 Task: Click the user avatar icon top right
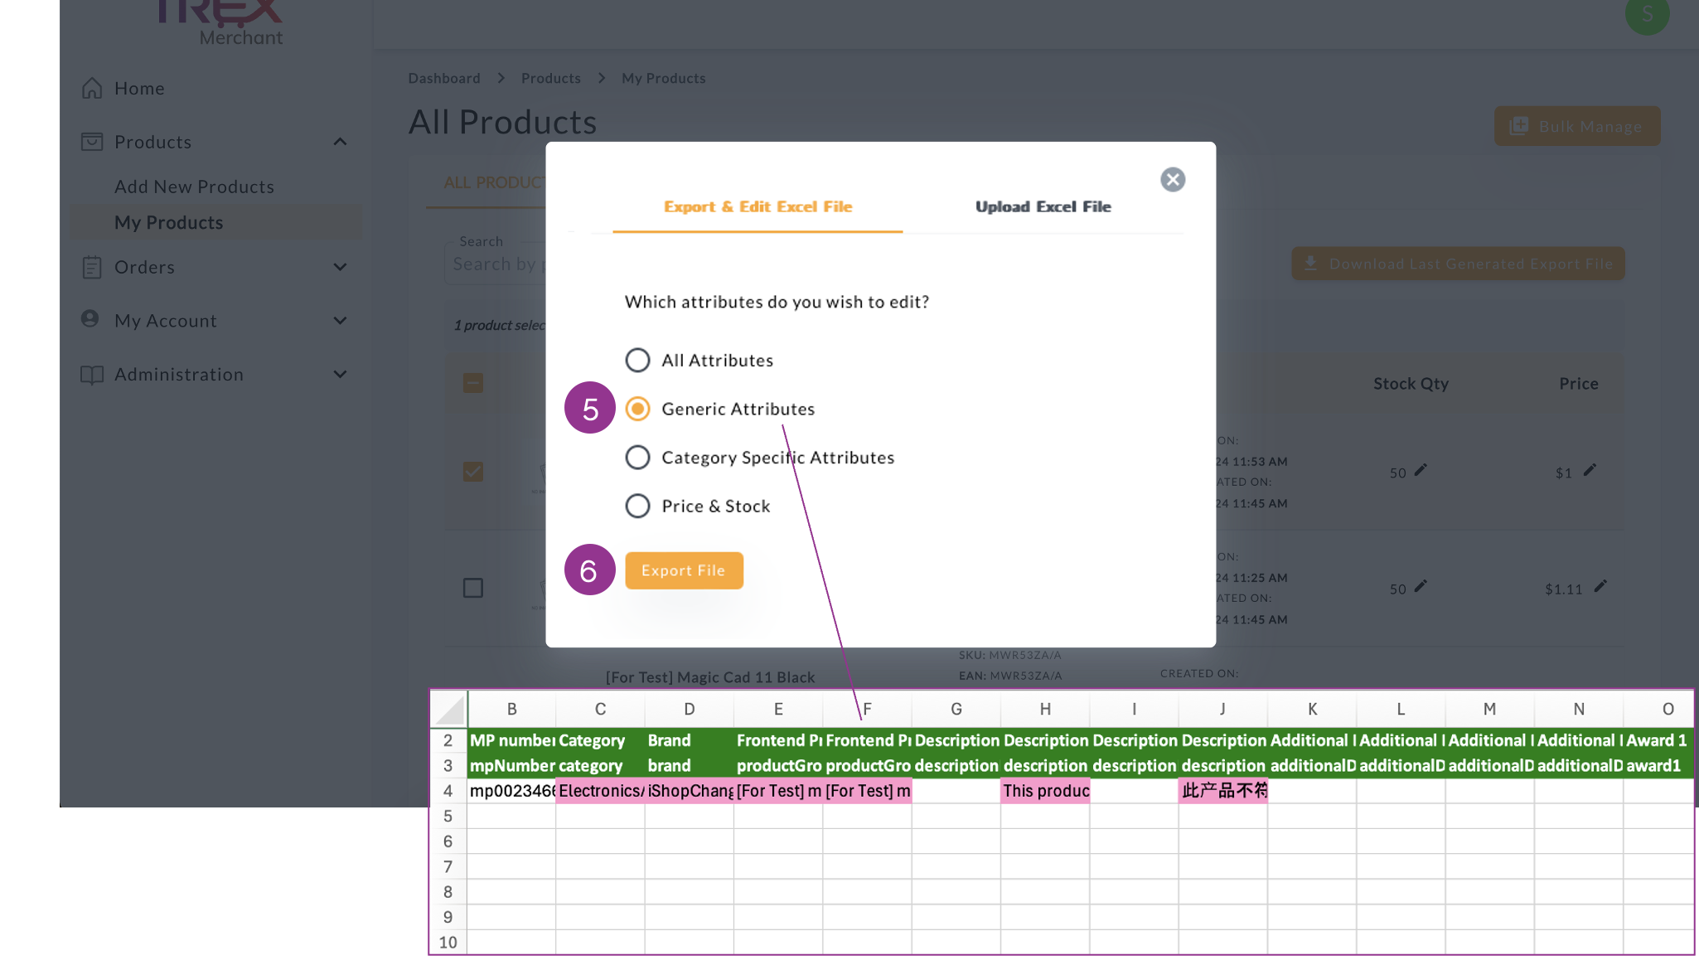(1647, 14)
